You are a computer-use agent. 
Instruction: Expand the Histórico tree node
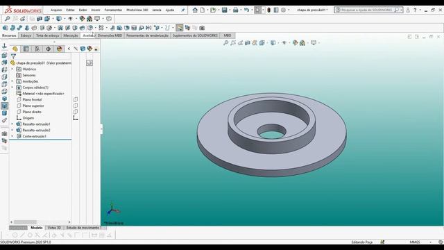(12, 69)
